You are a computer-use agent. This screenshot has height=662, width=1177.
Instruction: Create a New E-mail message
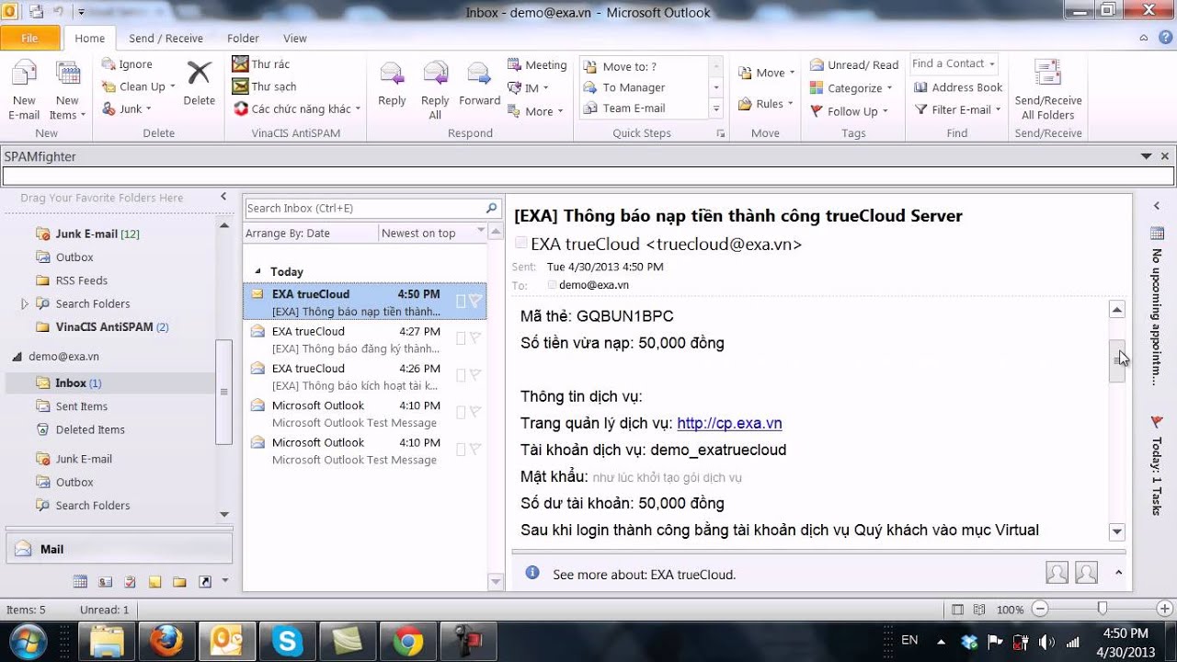24,90
